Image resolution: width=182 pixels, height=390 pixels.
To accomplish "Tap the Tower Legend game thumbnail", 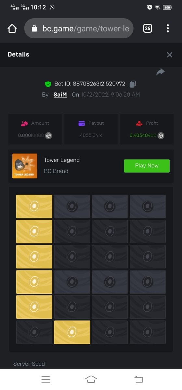I will pyautogui.click(x=25, y=166).
